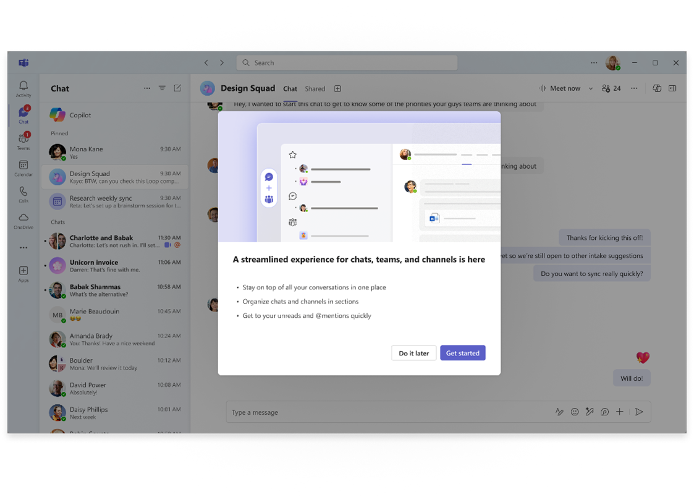Click the Get started button
The height and width of the screenshot is (500, 694).
pos(462,353)
